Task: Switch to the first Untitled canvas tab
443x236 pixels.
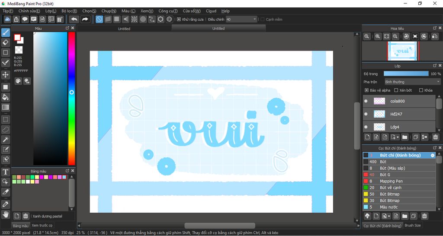Action: (x=124, y=29)
